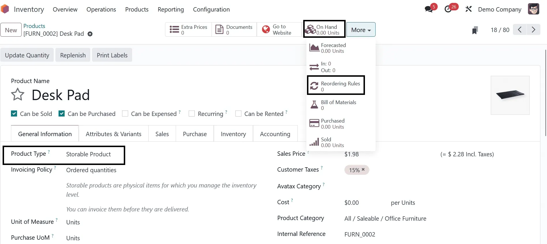The image size is (547, 244).
Task: Click the Desk Pad product image
Action: click(510, 95)
